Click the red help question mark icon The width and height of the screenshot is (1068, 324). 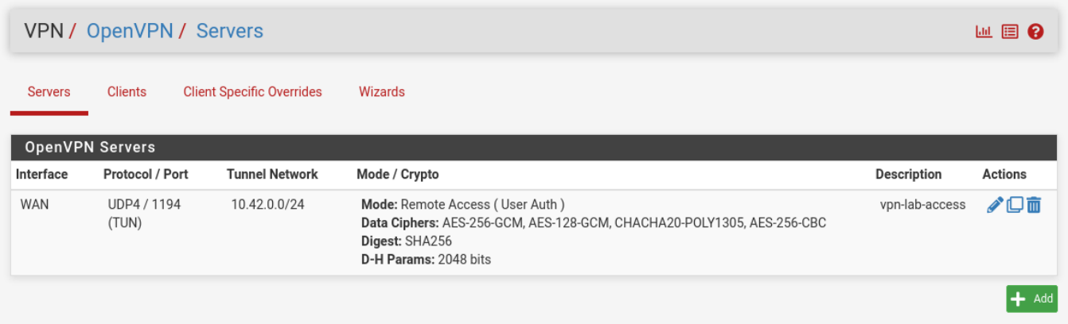coord(1035,32)
